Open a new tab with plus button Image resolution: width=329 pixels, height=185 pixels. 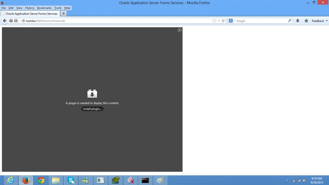click(63, 13)
